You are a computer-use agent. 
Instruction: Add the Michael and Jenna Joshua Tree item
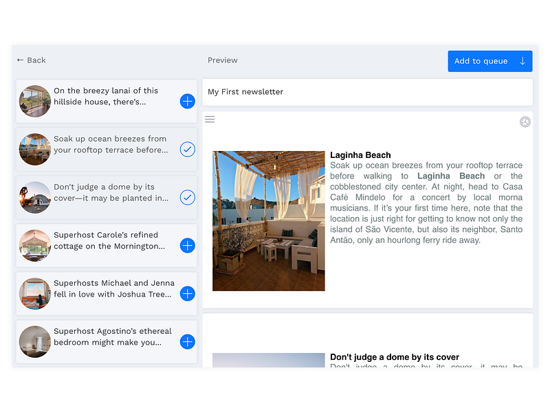pos(187,294)
